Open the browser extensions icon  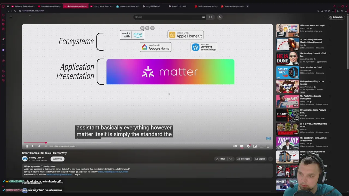point(338,11)
